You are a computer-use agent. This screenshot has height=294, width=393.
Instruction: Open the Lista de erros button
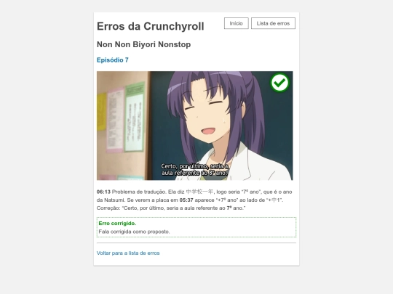tap(273, 23)
